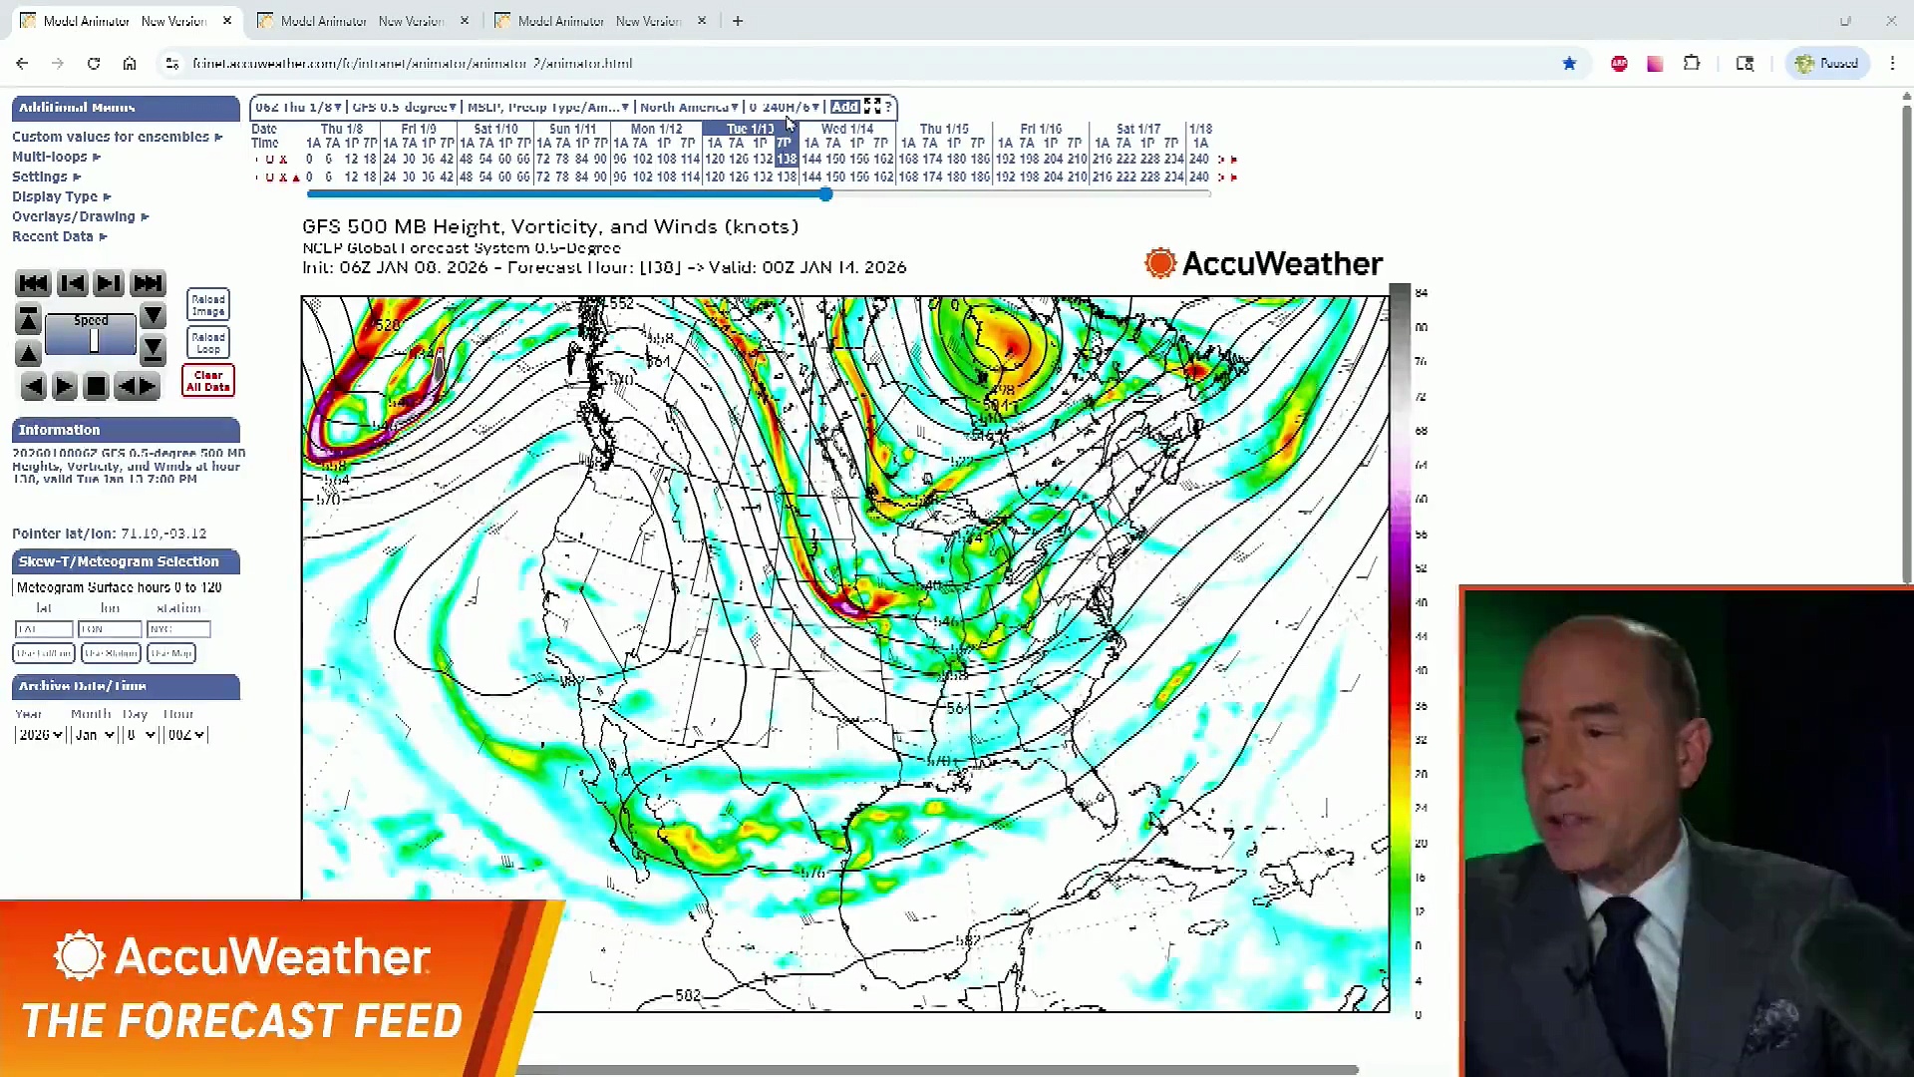Step forward one frame
This screenshot has height=1077, width=1914.
(108, 284)
